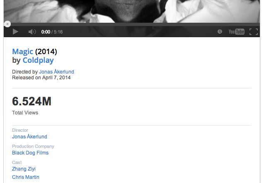Open the video on YouTube via logo
Image resolution: width=264 pixels, height=183 pixels.
coord(236,31)
